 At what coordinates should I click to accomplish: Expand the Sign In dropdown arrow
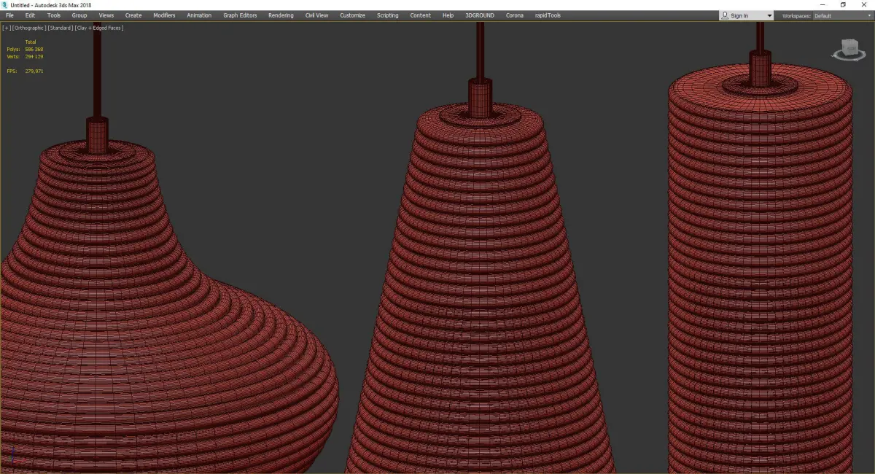(769, 15)
